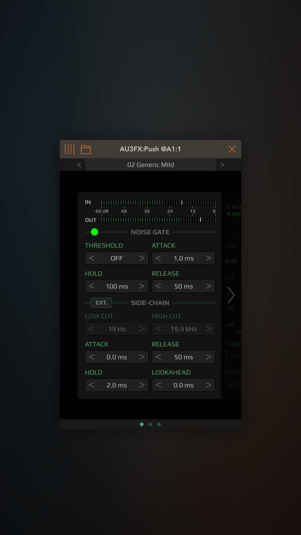The width and height of the screenshot is (301, 535).
Task: Close the AU3FX:Push plugin window
Action: (232, 149)
